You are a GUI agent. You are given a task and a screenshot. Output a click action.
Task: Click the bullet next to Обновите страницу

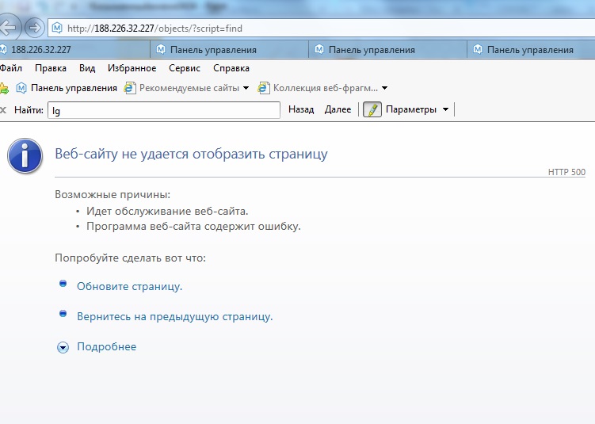tap(63, 284)
